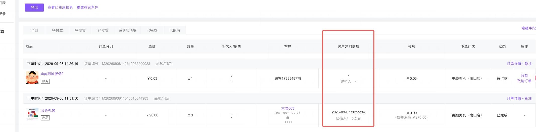Show the 已完成 orders tab
Viewport: 536px width, 132px height.
click(x=152, y=30)
